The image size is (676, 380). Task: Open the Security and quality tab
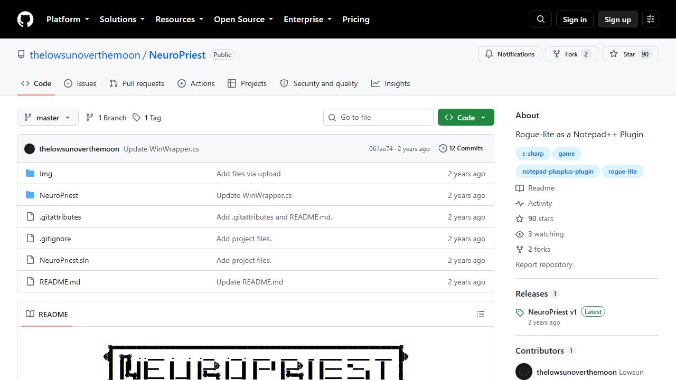click(x=319, y=83)
